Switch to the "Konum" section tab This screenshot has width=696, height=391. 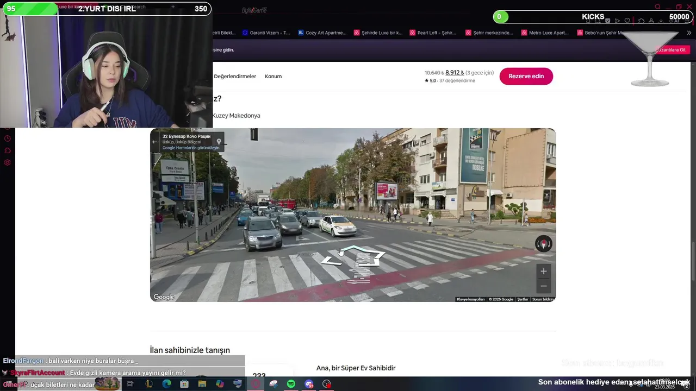[x=273, y=77]
